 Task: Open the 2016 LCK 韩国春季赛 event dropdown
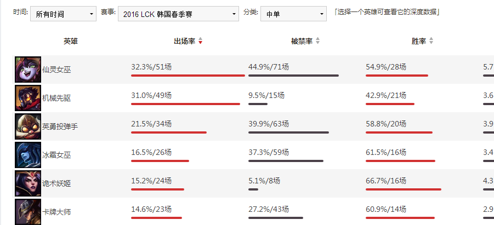[178, 14]
